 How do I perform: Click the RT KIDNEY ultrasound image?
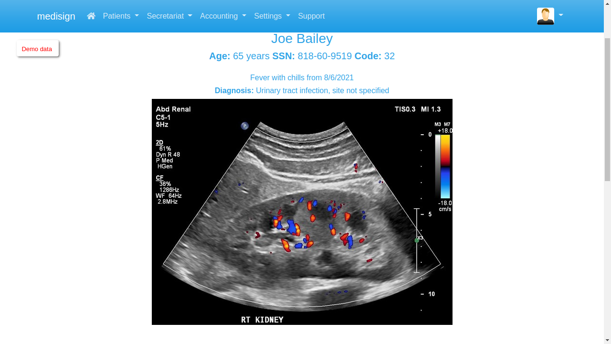click(x=302, y=212)
